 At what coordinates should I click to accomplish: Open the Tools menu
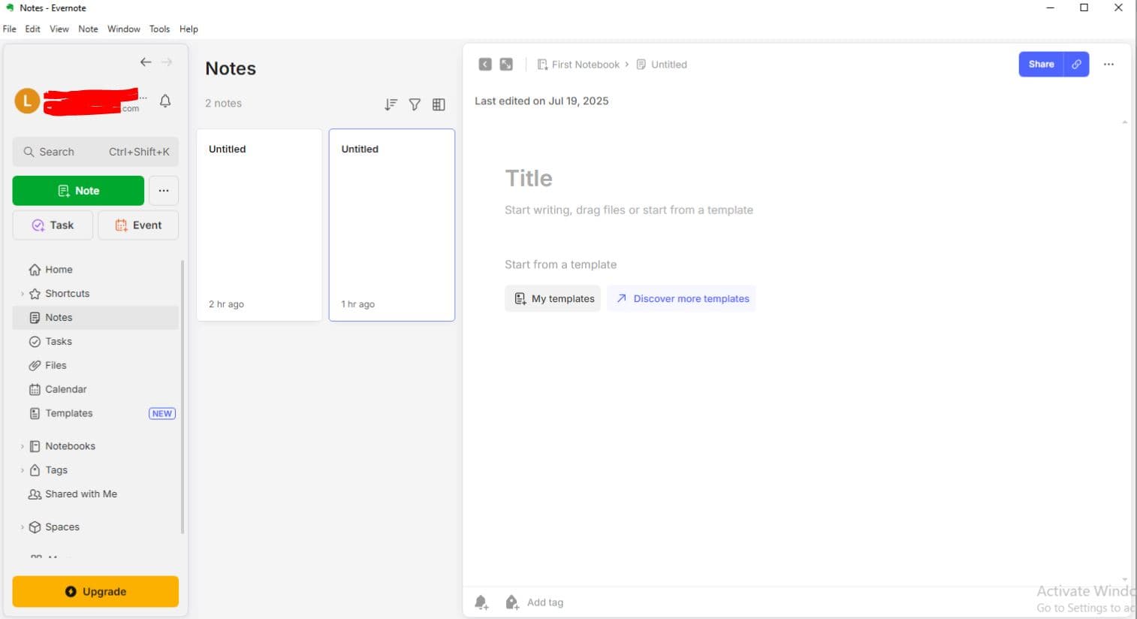coord(159,29)
